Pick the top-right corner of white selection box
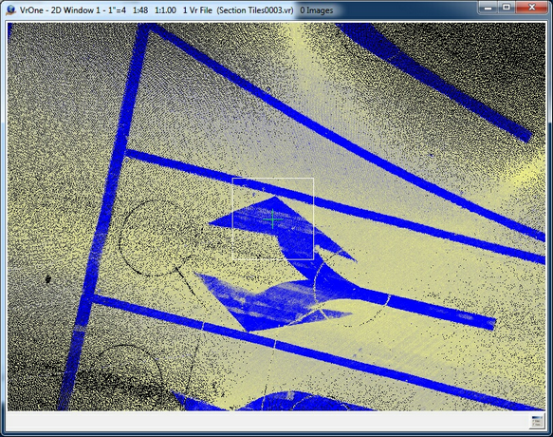This screenshot has width=553, height=437. (x=314, y=178)
